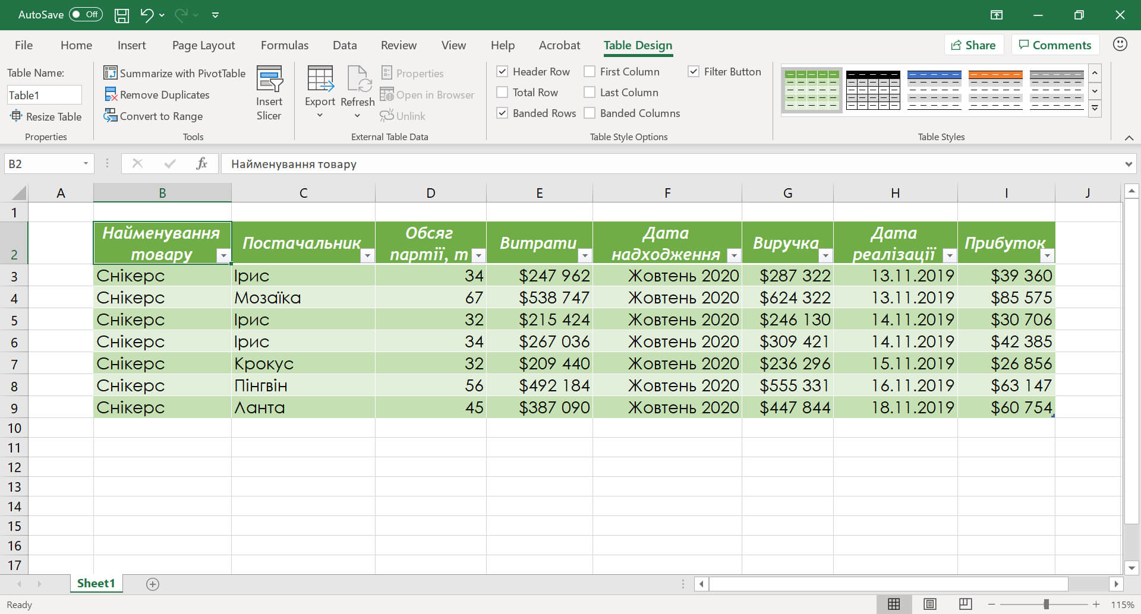Enable the Total Row option
Screen dimensions: 1141x614
(503, 92)
